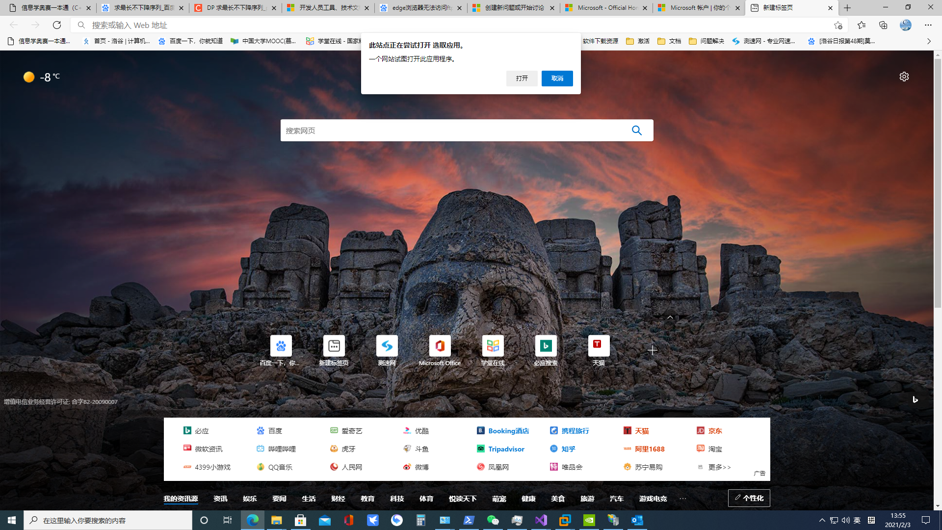Click the refresh page icon
The width and height of the screenshot is (942, 530).
tap(57, 25)
